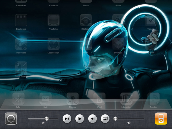Open the Reeder app
This screenshot has height=129, width=172.
pyautogui.click(x=153, y=99)
